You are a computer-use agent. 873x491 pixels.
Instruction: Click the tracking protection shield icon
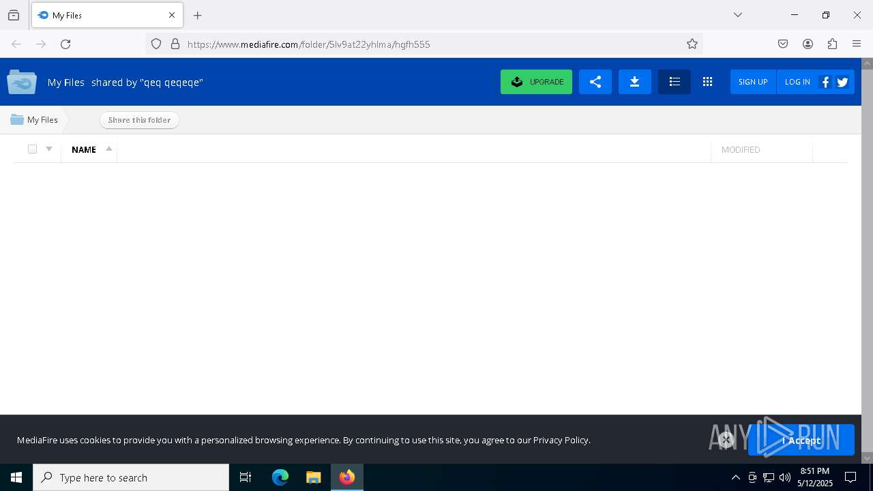tap(156, 44)
